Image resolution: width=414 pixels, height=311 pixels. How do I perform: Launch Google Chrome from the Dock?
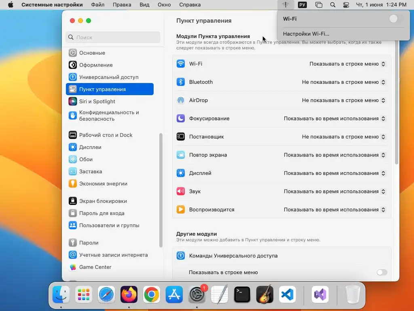152,294
